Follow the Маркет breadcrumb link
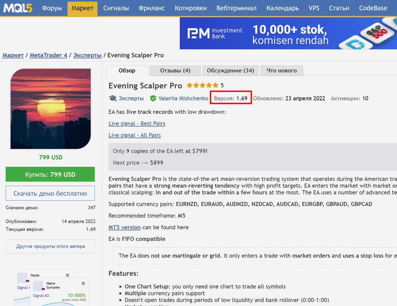 coord(13,55)
